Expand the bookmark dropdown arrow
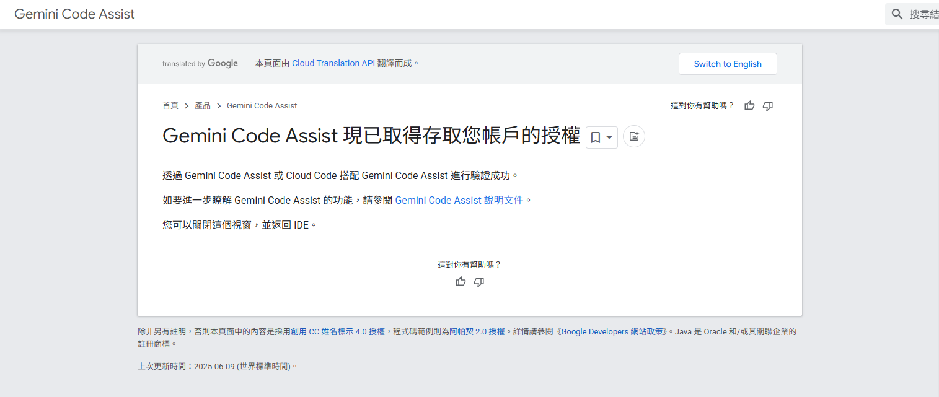 tap(609, 137)
